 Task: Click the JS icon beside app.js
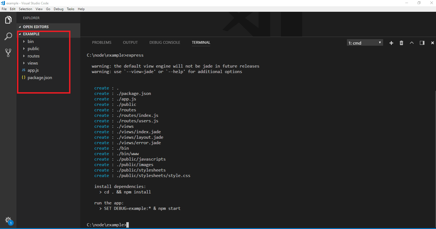click(24, 70)
